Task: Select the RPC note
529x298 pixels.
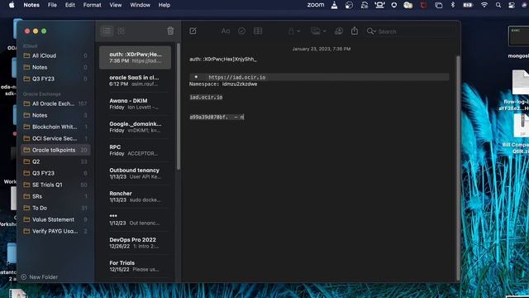Action: point(136,151)
